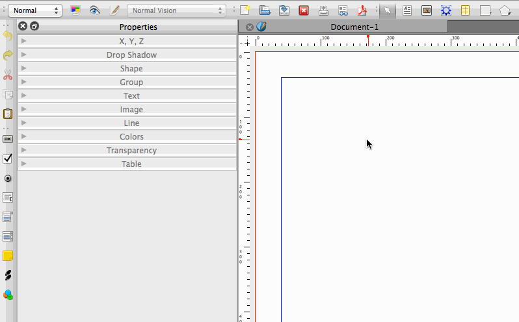Open the Normal image quality dropdown
The image size is (519, 322).
coord(35,10)
